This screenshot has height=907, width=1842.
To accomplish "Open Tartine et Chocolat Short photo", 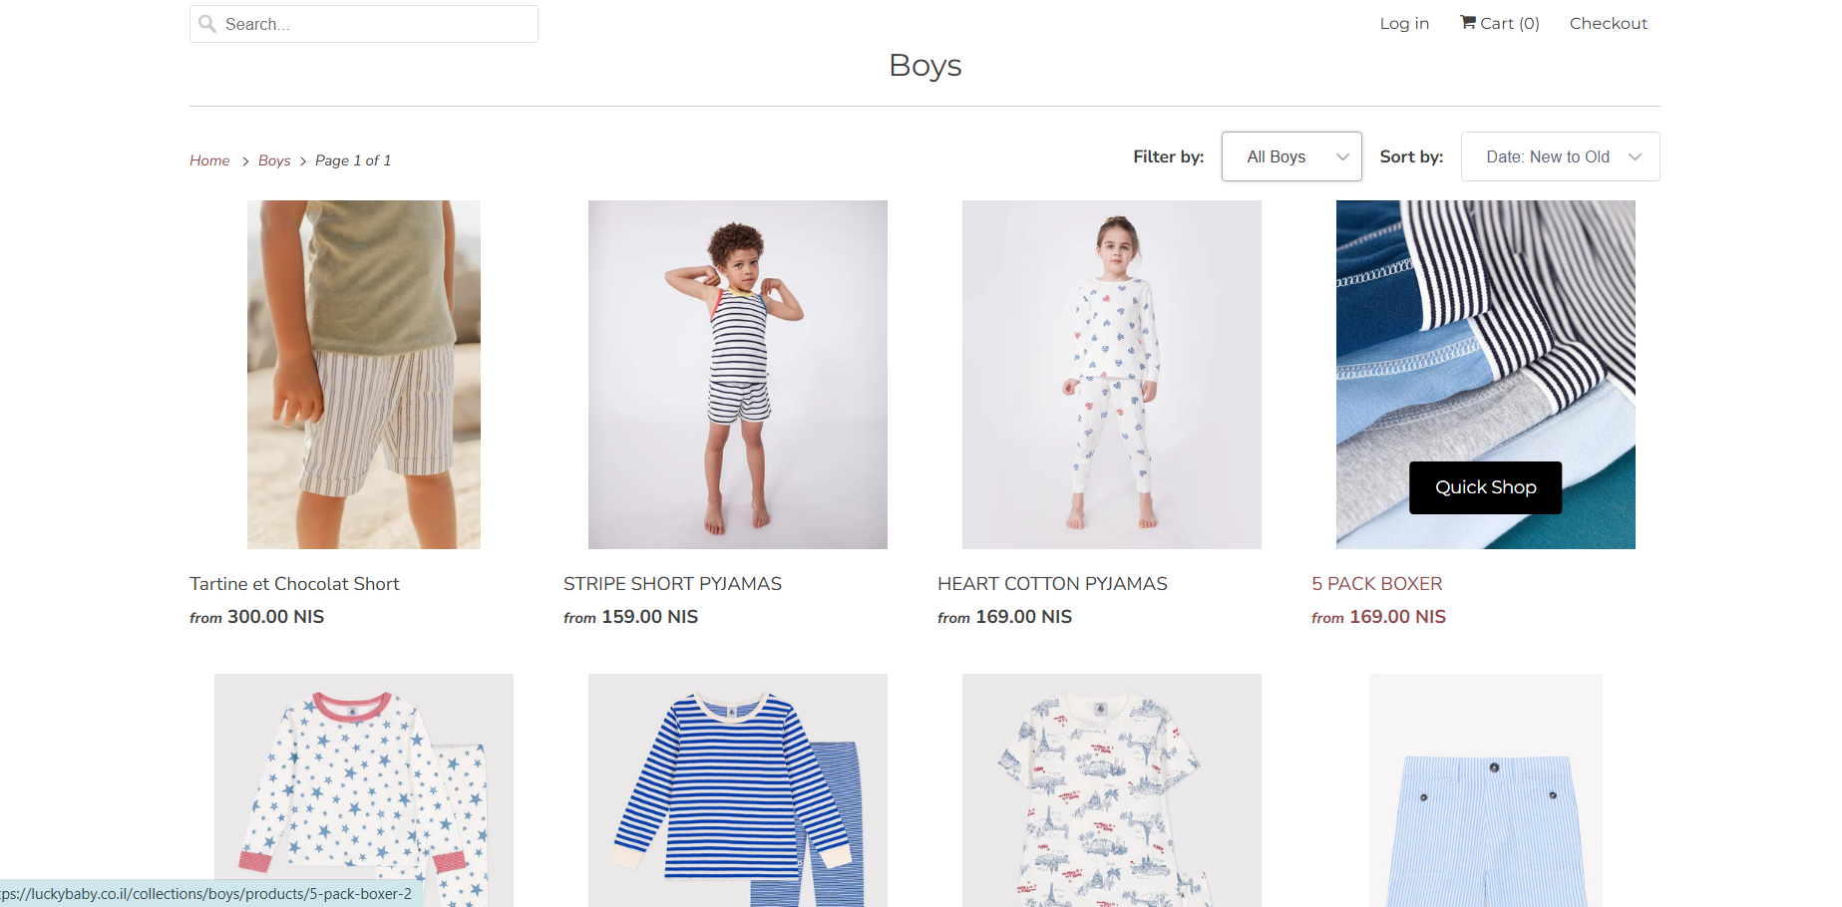I will tap(364, 374).
